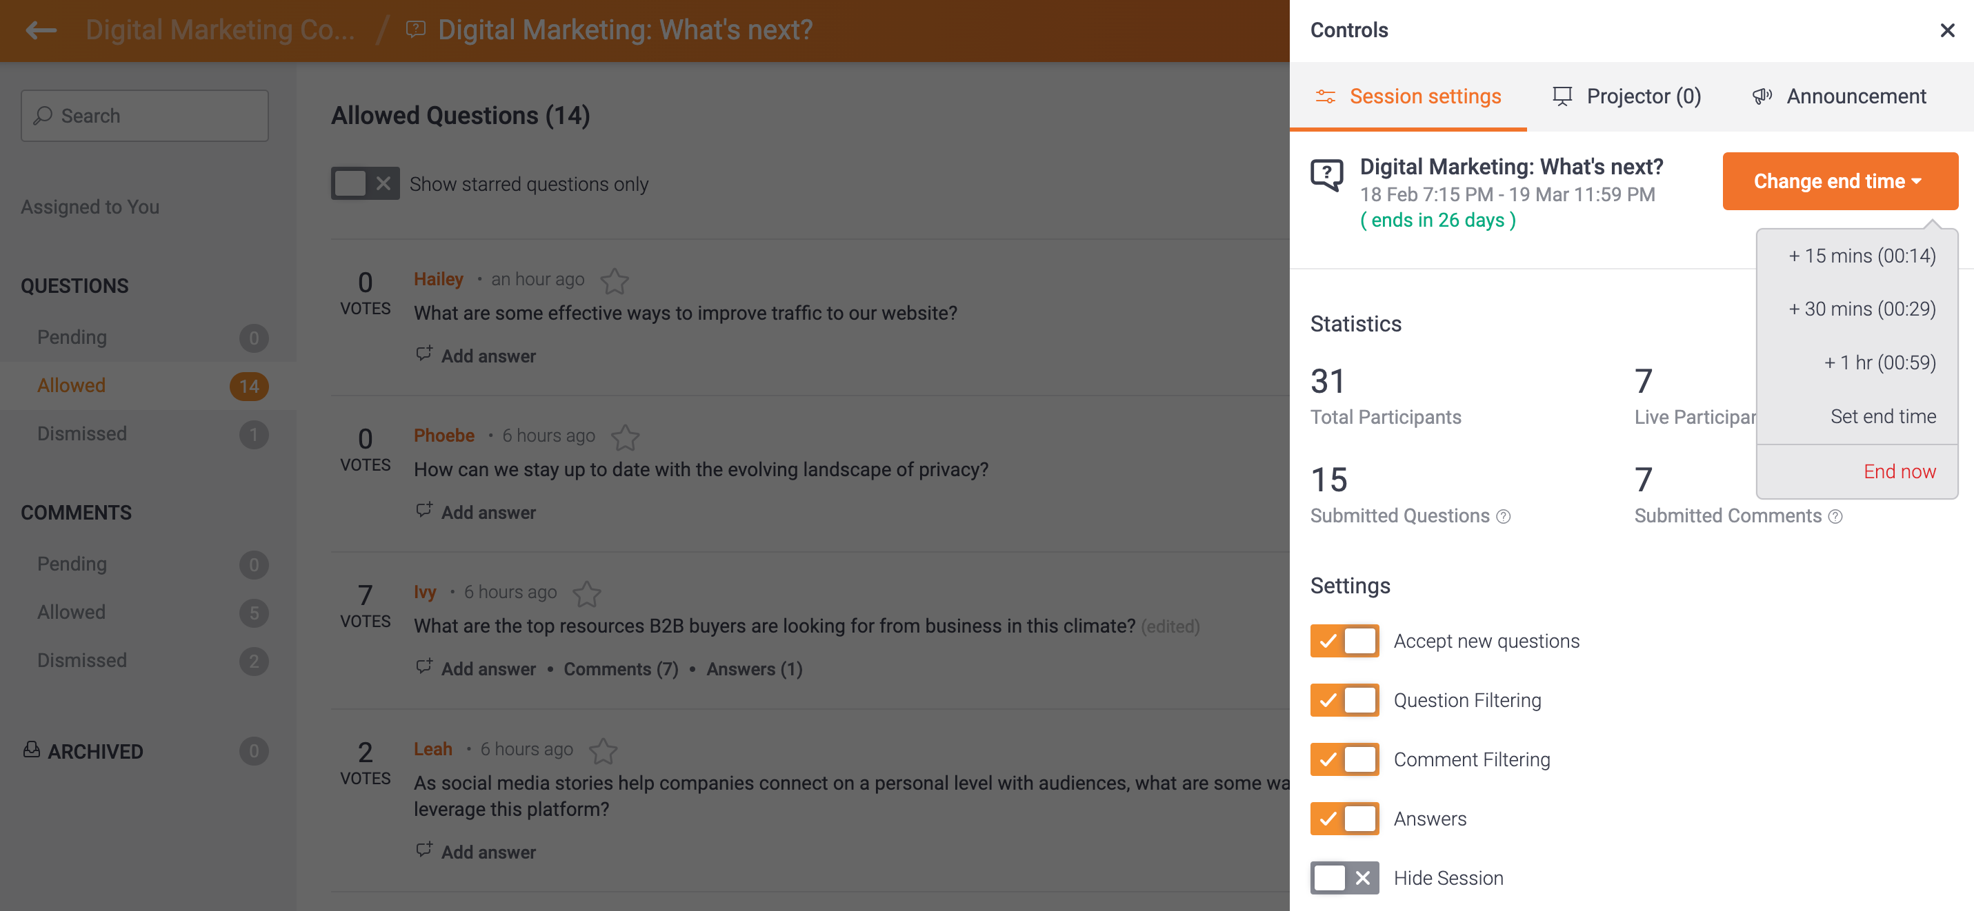Click the search magnifier icon
The height and width of the screenshot is (911, 1974).
pos(43,116)
